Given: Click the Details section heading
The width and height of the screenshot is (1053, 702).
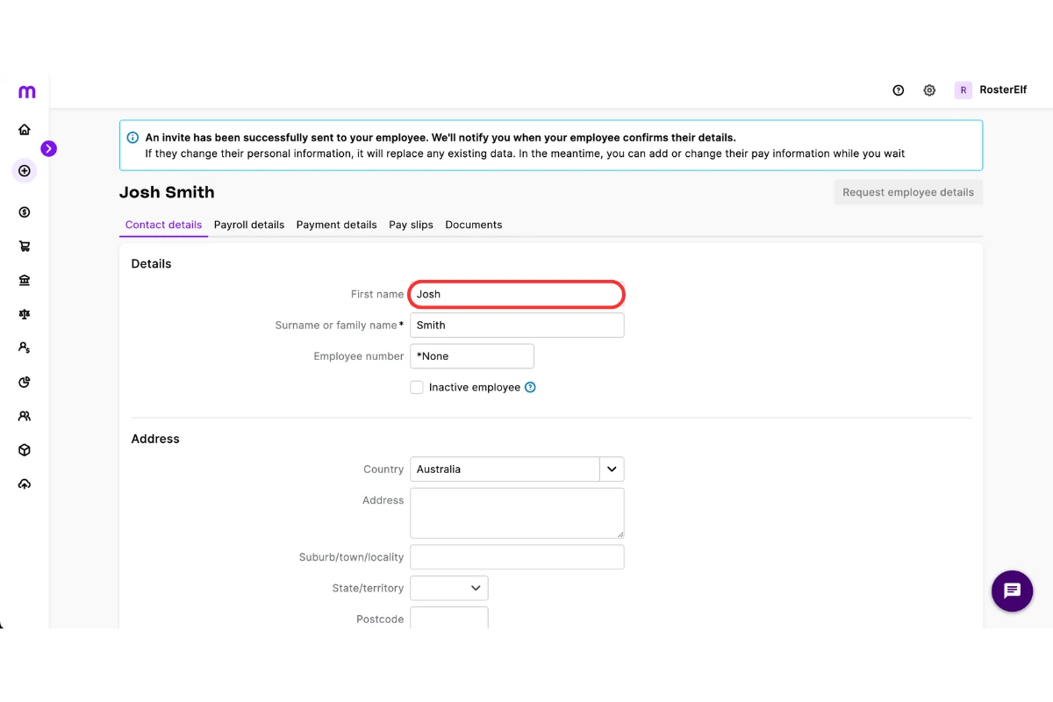Looking at the screenshot, I should point(151,263).
